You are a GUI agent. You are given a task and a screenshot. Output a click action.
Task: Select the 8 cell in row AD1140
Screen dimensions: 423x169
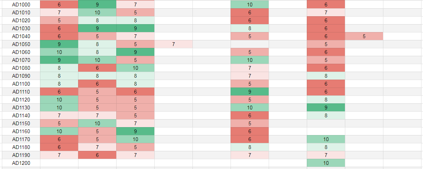[x=326, y=115]
